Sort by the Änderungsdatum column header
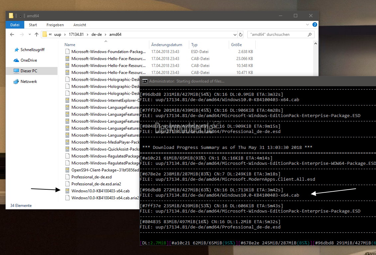This screenshot has height=255, width=376. tap(167, 45)
